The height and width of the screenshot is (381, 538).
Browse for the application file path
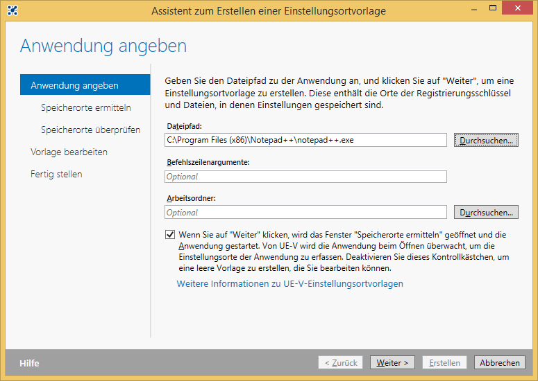pos(486,141)
